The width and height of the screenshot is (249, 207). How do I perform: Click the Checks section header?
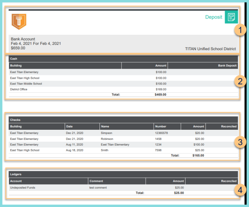tap(123, 120)
